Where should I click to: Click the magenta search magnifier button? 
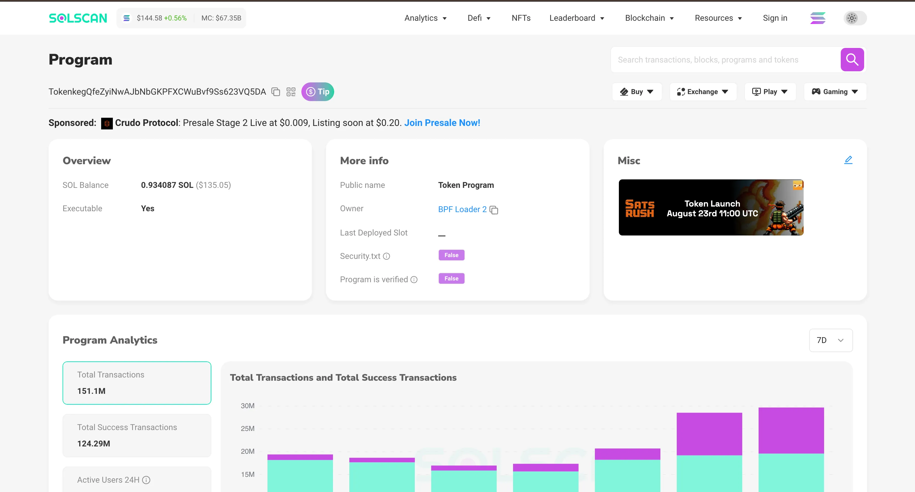click(x=852, y=60)
